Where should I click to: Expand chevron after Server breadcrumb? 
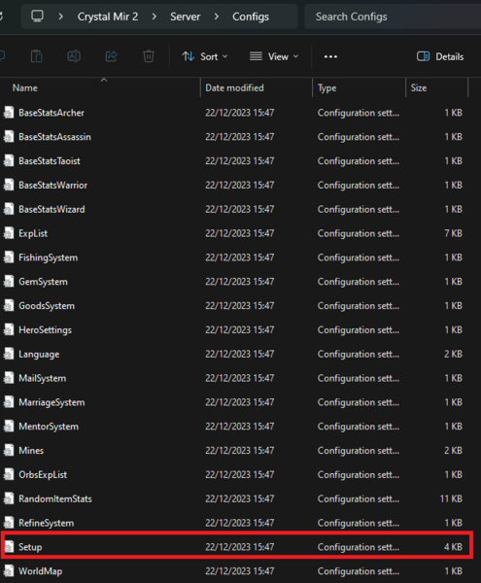click(217, 17)
